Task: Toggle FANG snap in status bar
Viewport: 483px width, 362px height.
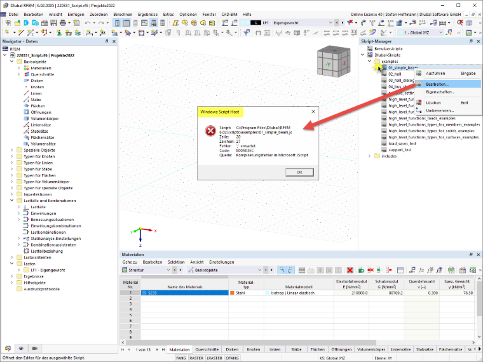Action: coord(181,358)
